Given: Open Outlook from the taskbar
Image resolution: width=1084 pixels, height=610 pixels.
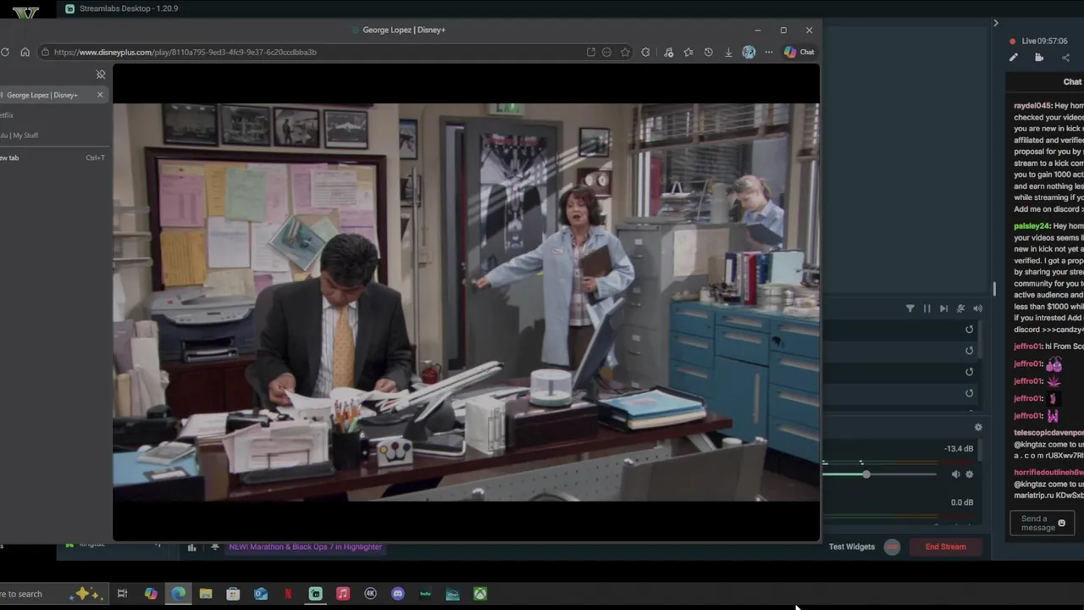Looking at the screenshot, I should pyautogui.click(x=261, y=594).
